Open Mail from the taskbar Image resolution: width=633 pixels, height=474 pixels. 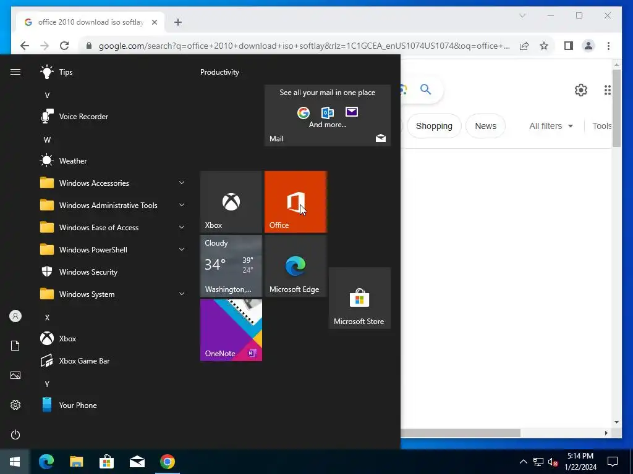(x=137, y=462)
